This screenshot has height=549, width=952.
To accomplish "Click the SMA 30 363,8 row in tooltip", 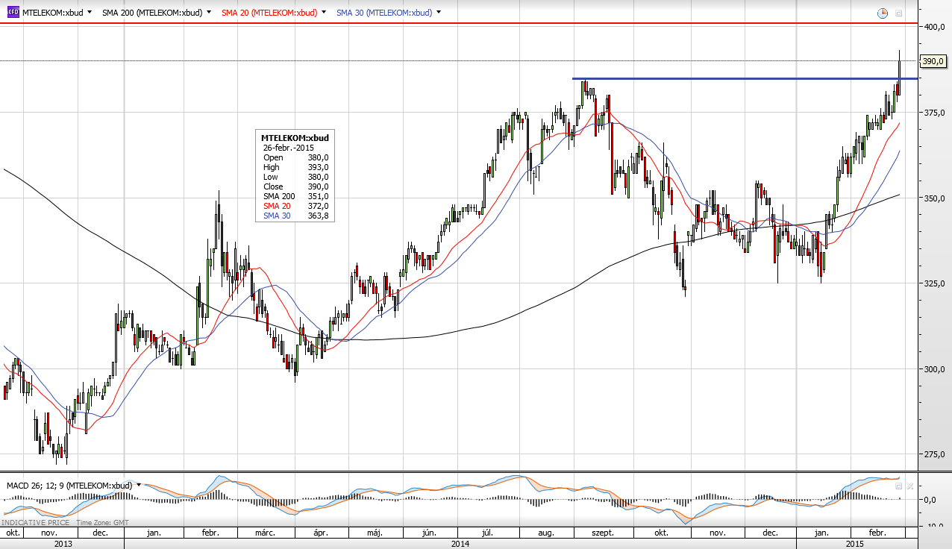I will click(x=295, y=216).
